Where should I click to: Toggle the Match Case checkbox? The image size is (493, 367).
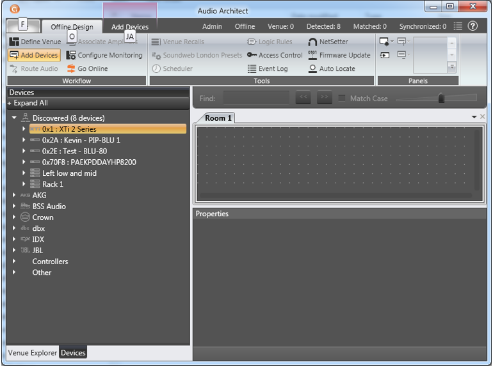click(x=342, y=98)
